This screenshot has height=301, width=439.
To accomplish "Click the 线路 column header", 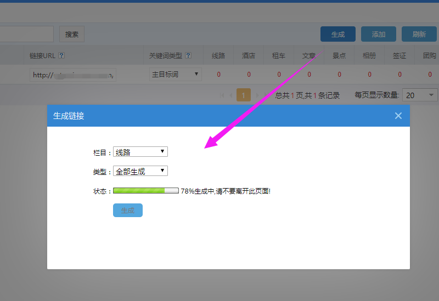I will pos(218,56).
